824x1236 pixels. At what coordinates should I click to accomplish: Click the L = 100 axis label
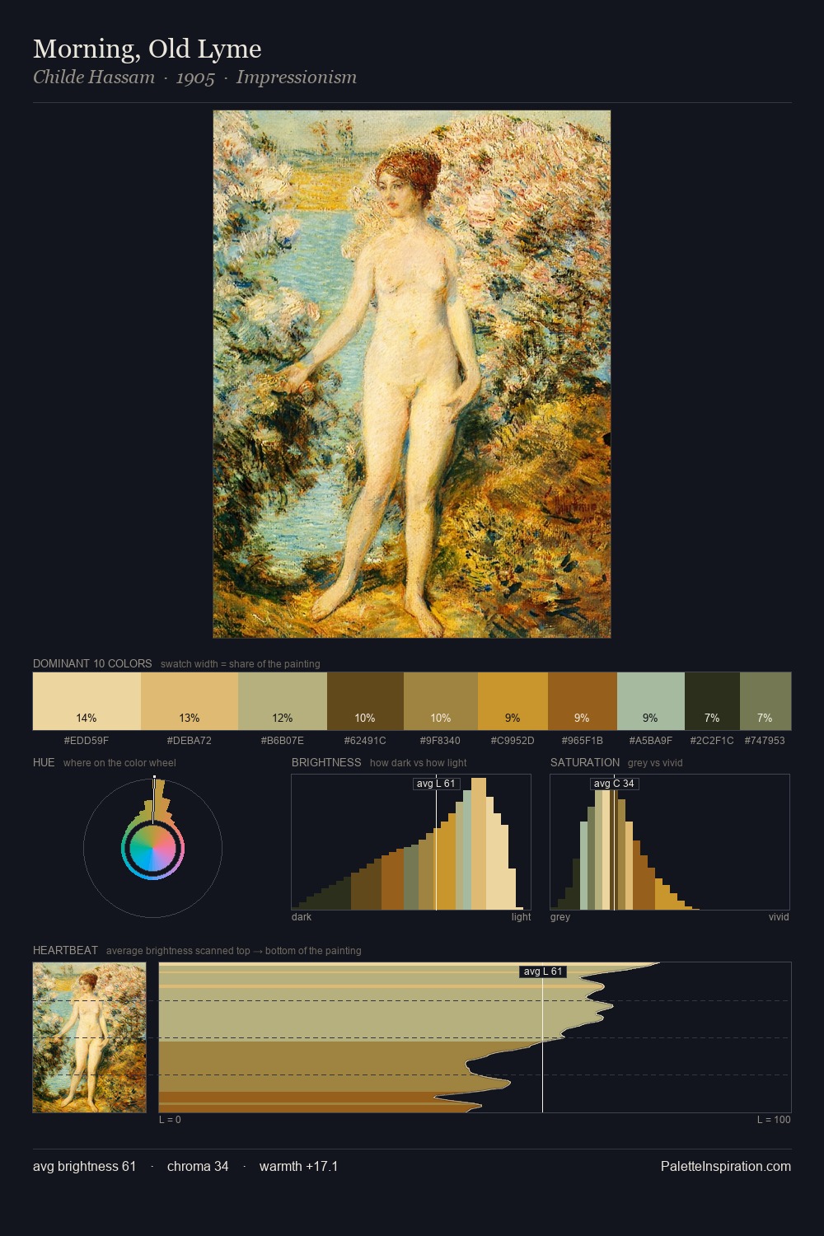click(x=774, y=1120)
